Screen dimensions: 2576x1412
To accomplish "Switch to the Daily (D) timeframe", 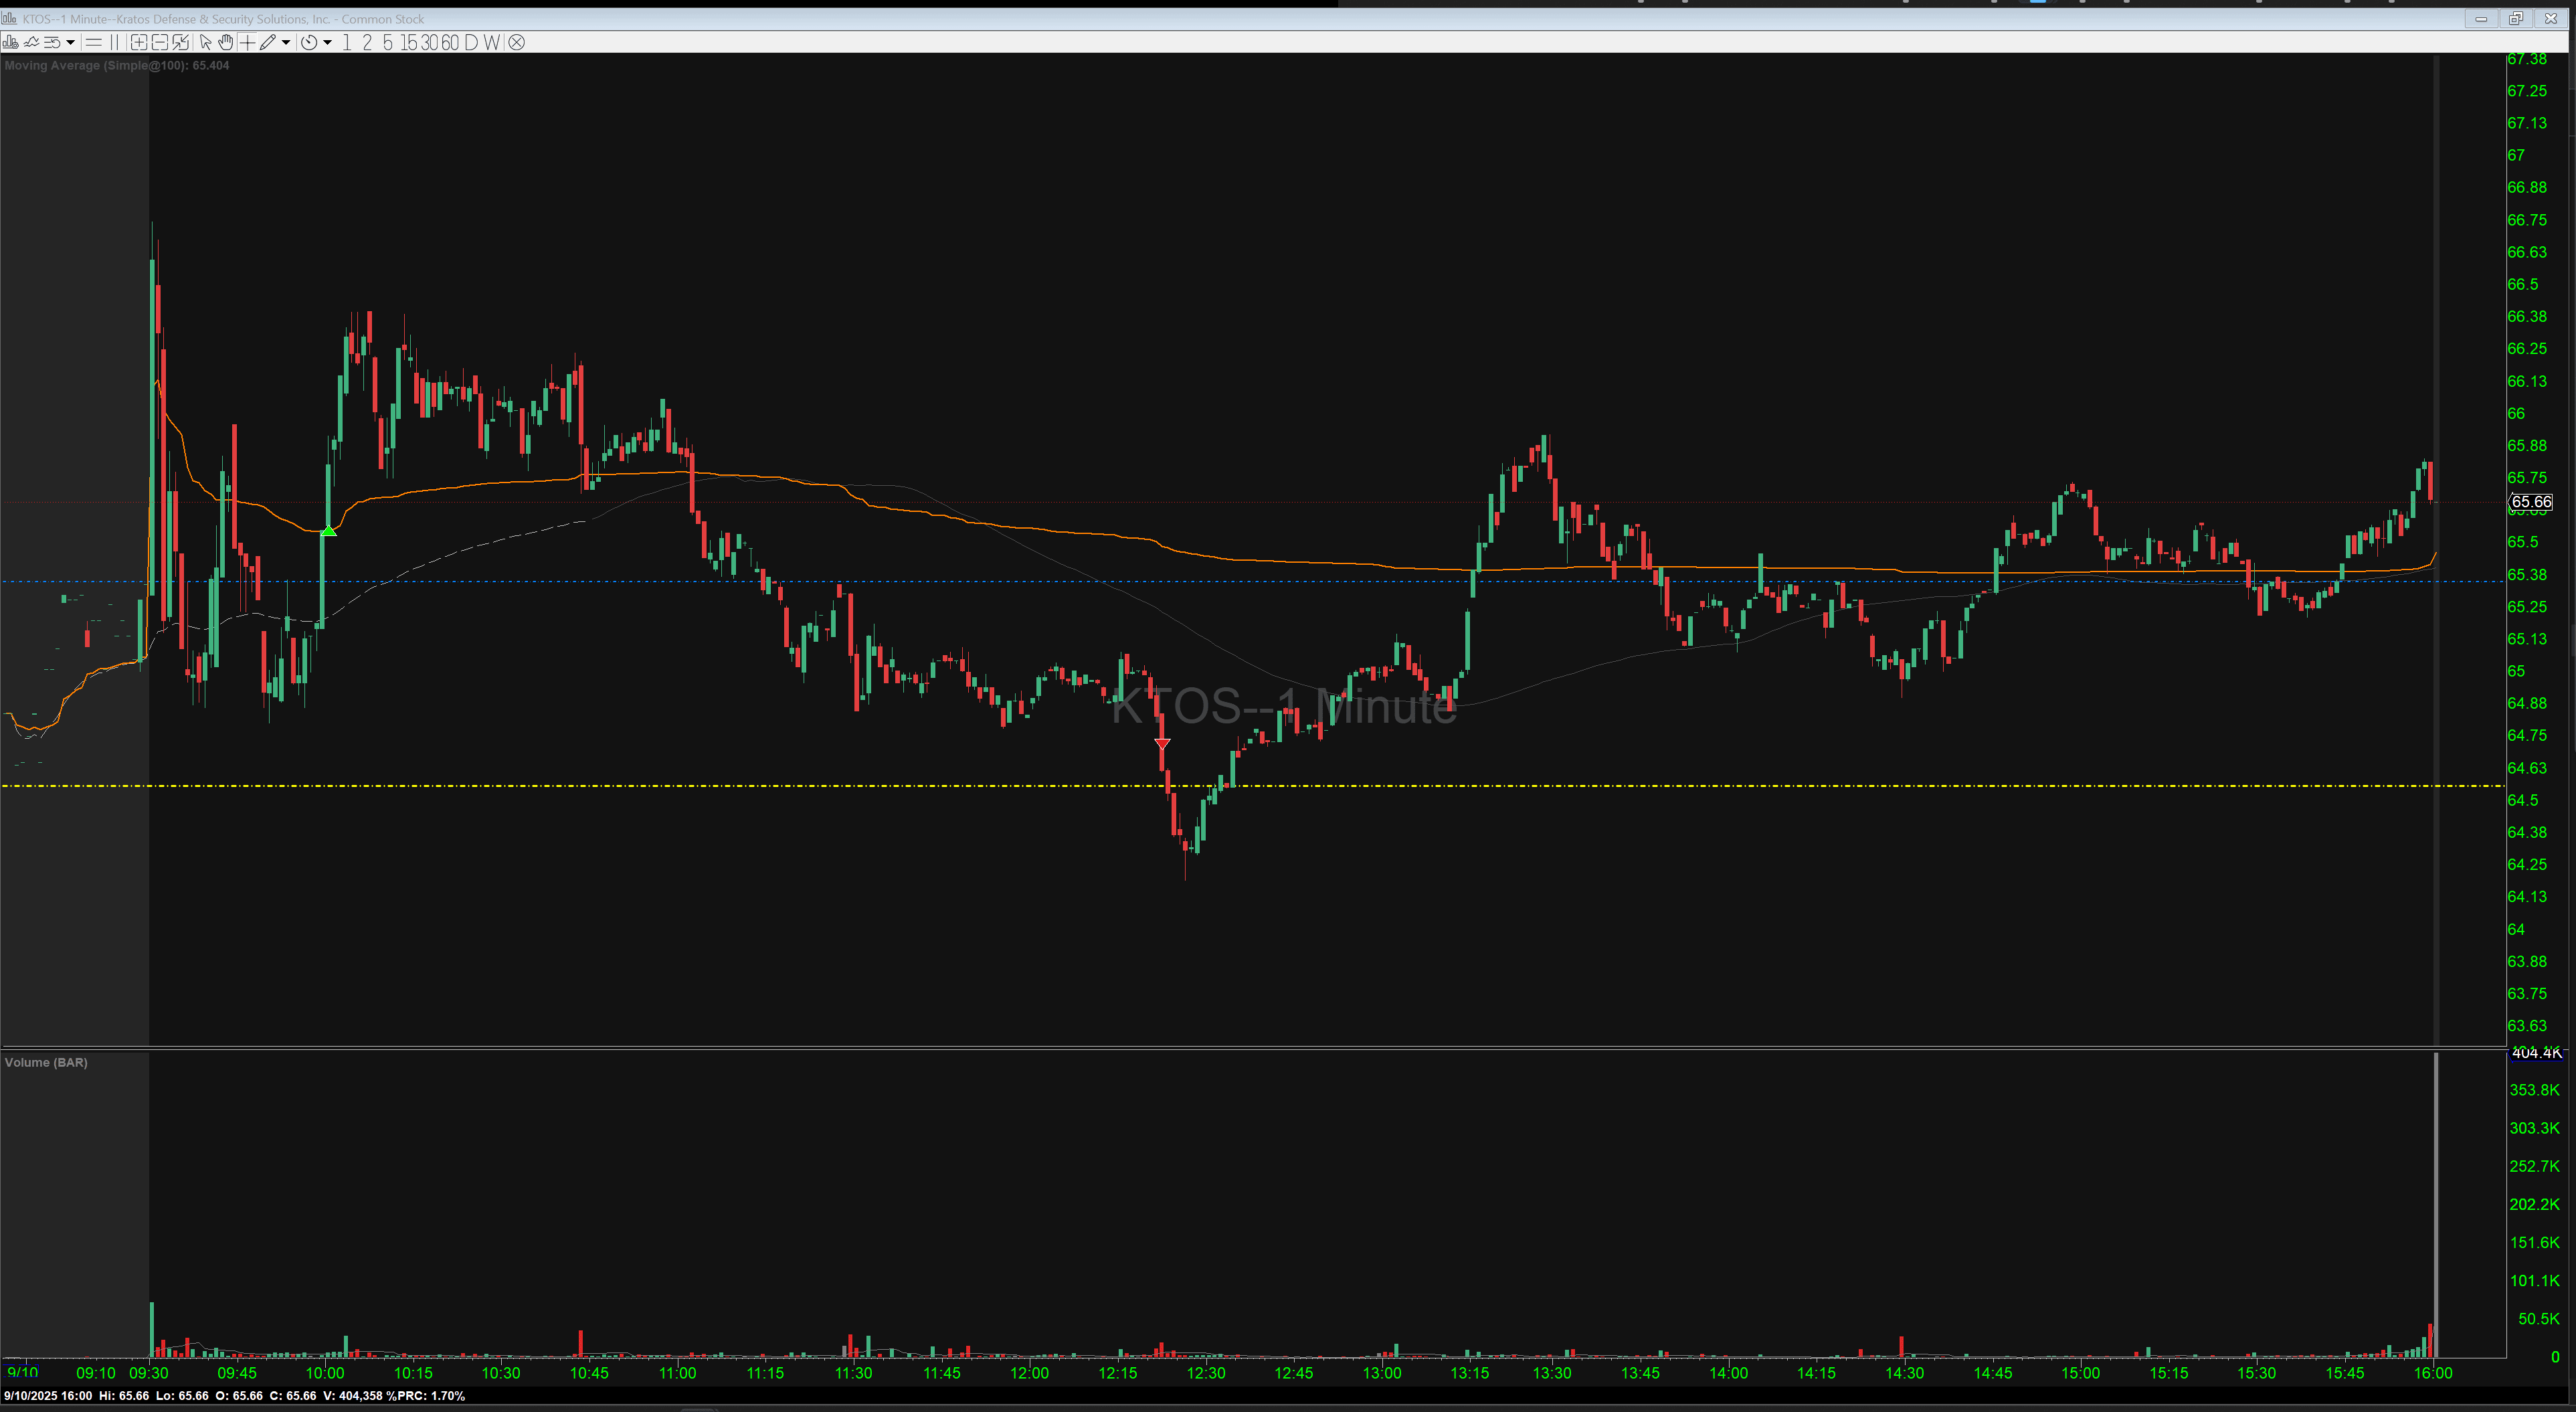I will (470, 42).
